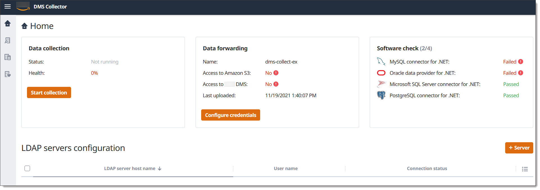Open the table column options list icon

525,169
